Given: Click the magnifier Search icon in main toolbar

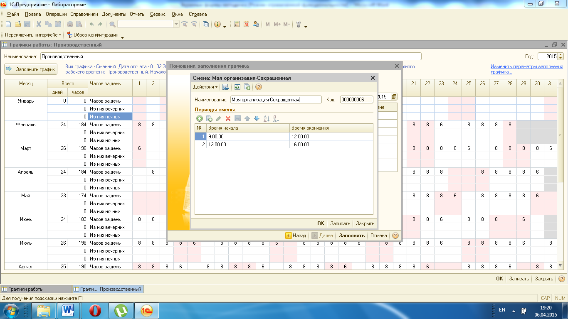Looking at the screenshot, I should pyautogui.click(x=112, y=24).
